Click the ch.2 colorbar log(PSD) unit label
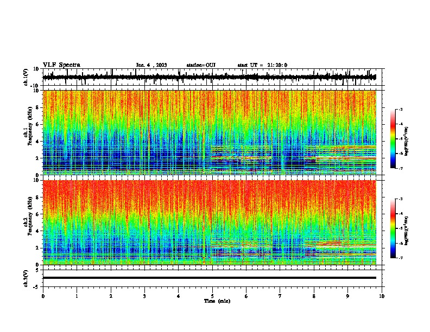Viewport: 430px width, 332px height. click(x=407, y=231)
